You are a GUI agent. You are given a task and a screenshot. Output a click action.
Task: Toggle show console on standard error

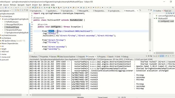point(163,56)
